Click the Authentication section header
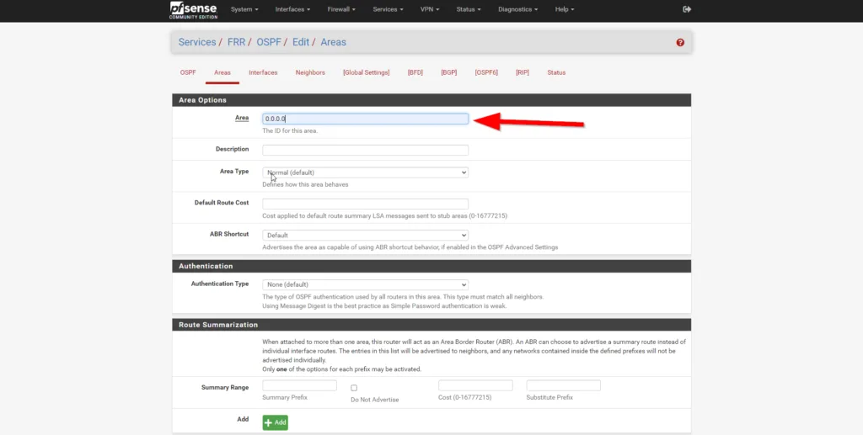This screenshot has height=435, width=863. [x=431, y=266]
